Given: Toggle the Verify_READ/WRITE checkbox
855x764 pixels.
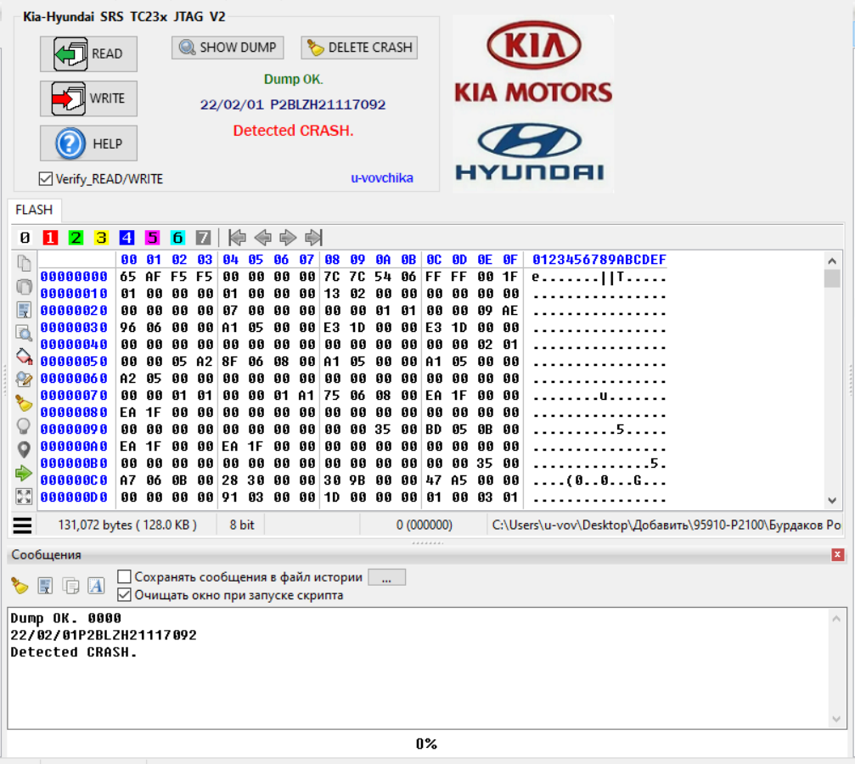Looking at the screenshot, I should (x=46, y=179).
